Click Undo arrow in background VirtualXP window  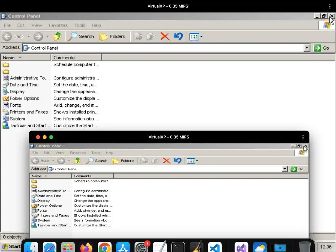178,36
